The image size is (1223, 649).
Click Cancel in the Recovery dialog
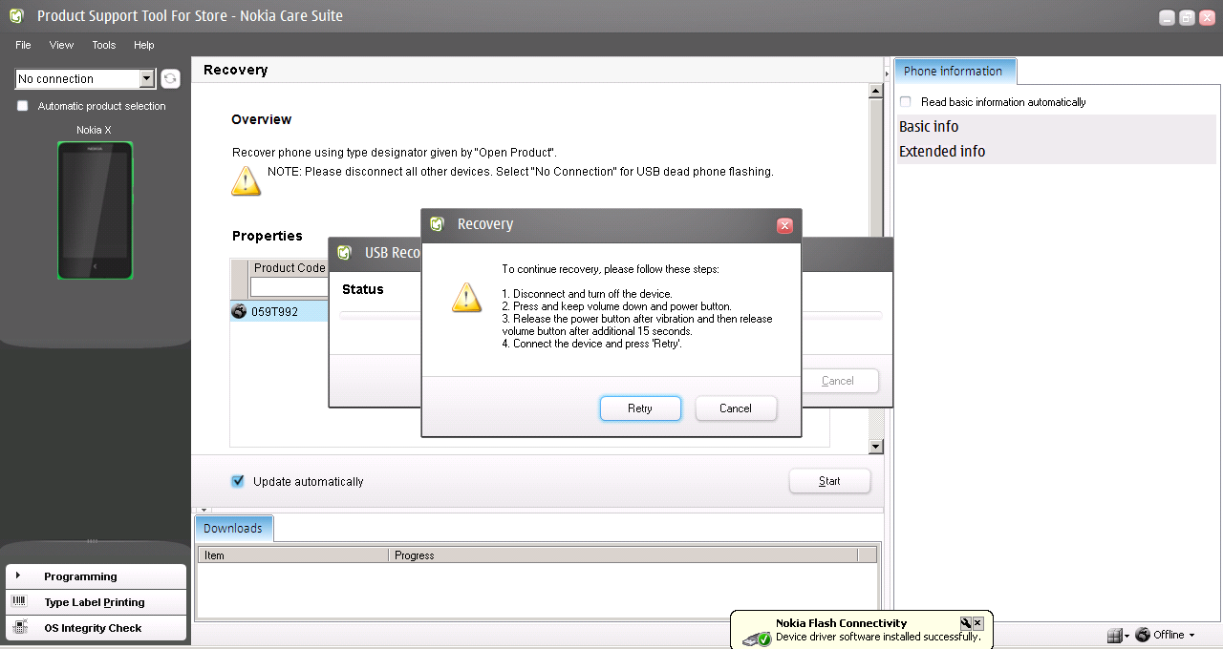click(735, 408)
